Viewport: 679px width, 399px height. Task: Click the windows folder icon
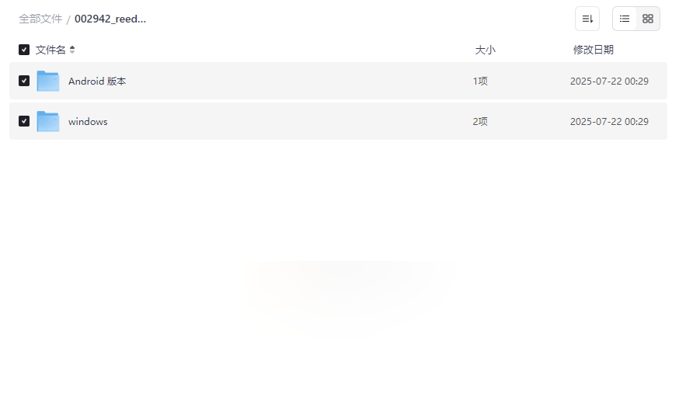click(48, 121)
